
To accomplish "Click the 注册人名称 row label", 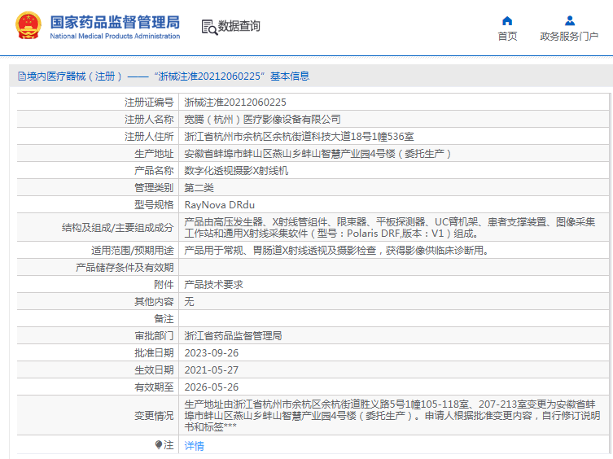I will [149, 120].
